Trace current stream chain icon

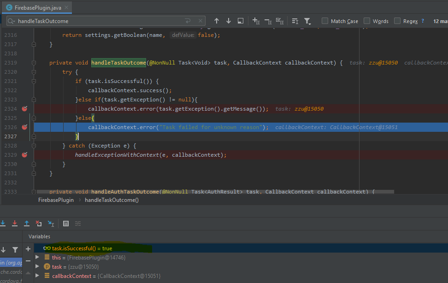coord(78,224)
